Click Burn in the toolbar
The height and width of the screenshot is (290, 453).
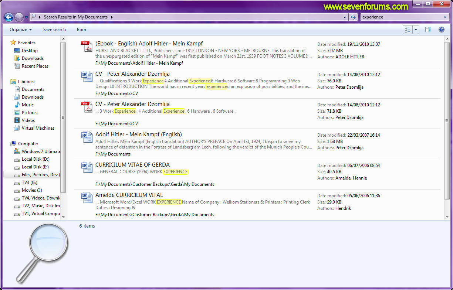tap(81, 30)
